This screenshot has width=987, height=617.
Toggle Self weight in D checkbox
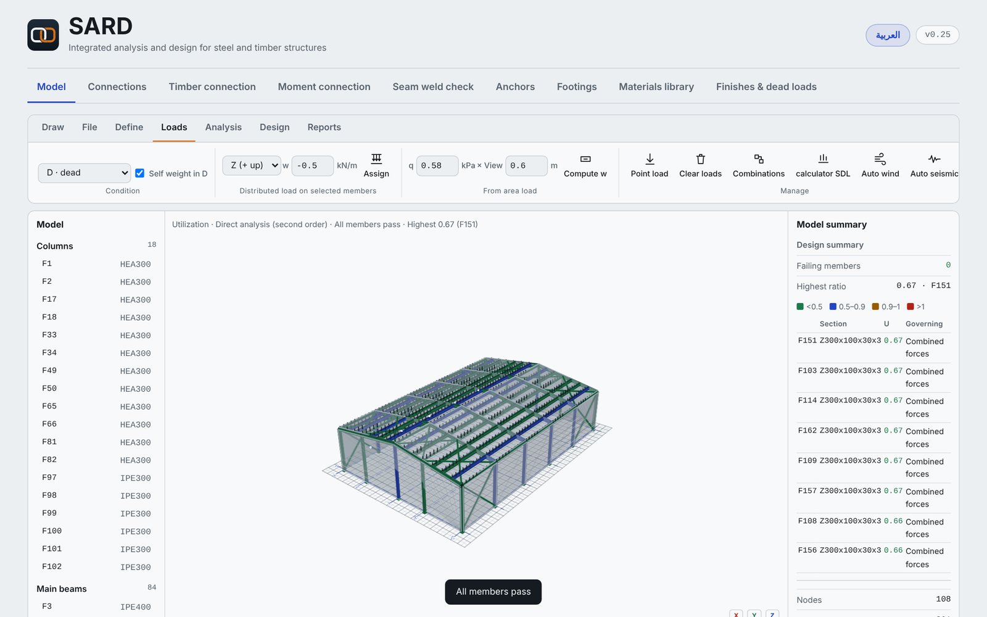click(140, 173)
